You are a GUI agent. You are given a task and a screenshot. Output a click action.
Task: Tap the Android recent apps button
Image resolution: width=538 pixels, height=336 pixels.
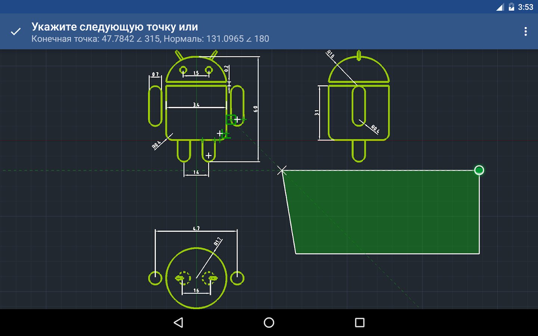(x=359, y=323)
